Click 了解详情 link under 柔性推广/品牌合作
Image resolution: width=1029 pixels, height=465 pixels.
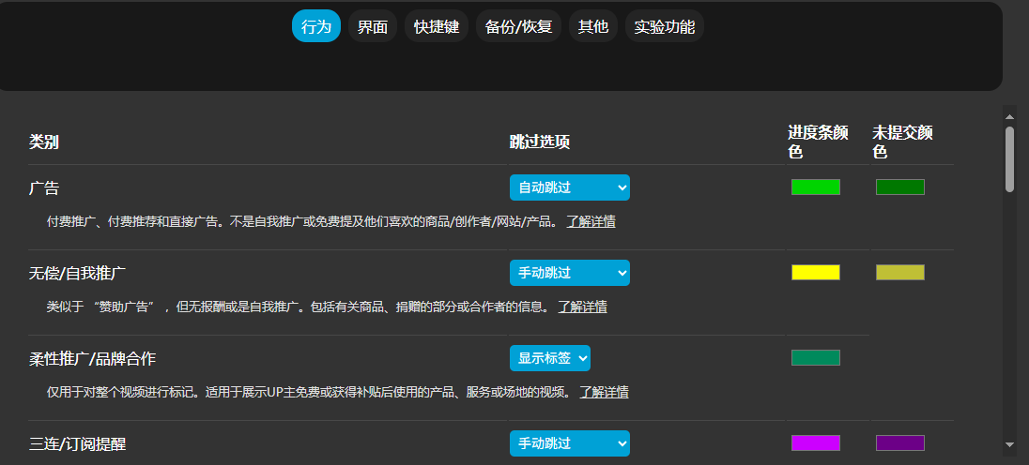(604, 392)
